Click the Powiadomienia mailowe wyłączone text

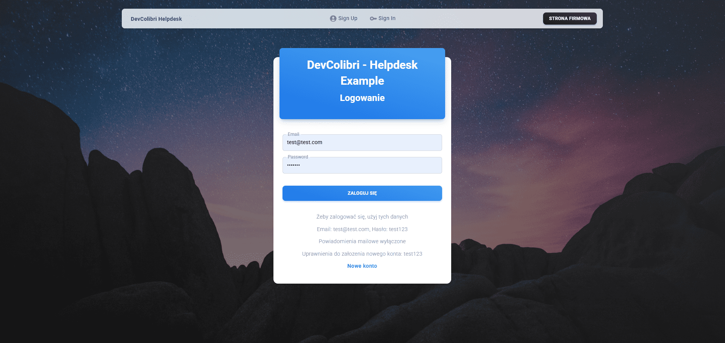362,241
